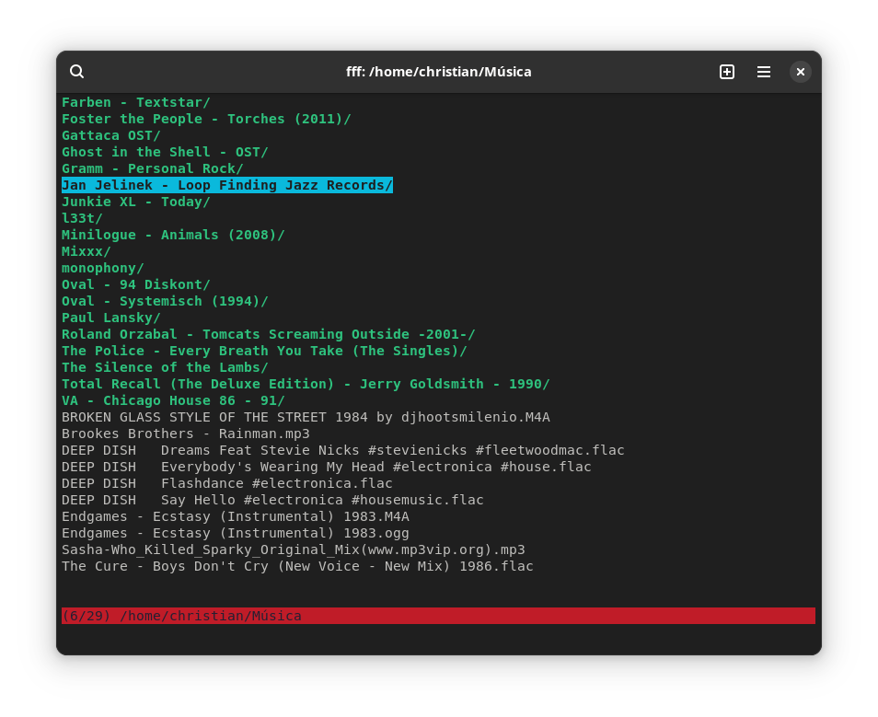Select Total Recall (The Deluxe Edition) folder

click(x=306, y=384)
